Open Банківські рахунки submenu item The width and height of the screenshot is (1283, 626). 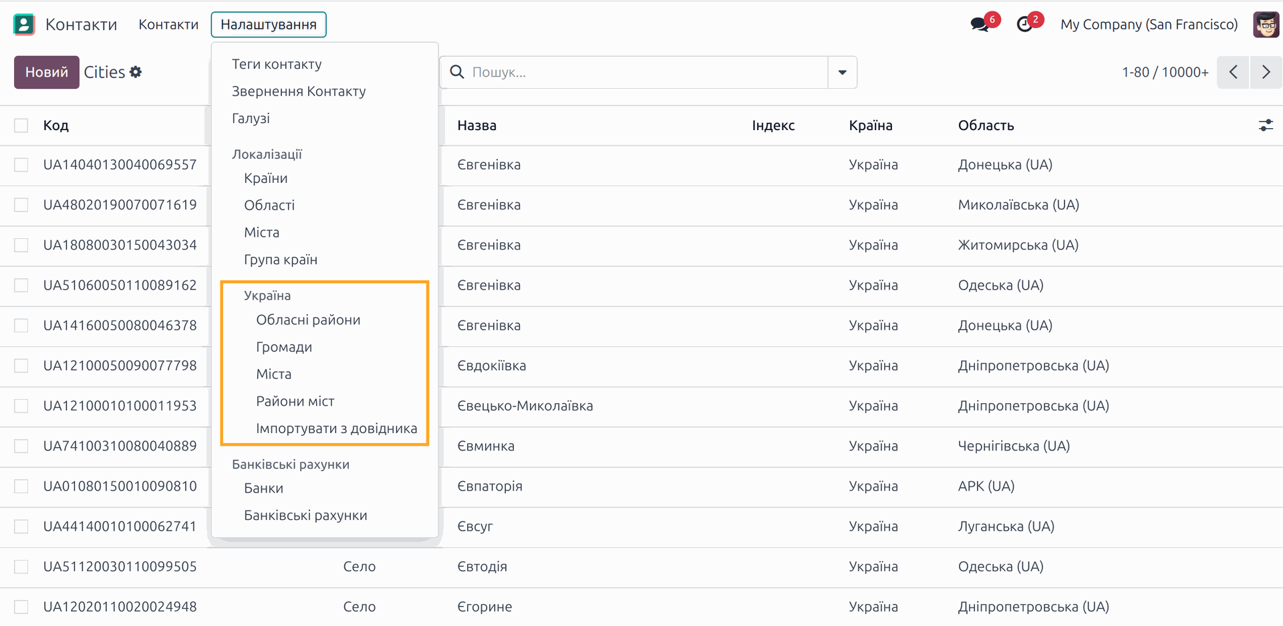(305, 516)
